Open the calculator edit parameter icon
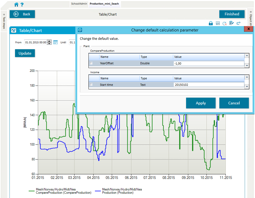 click(x=232, y=23)
